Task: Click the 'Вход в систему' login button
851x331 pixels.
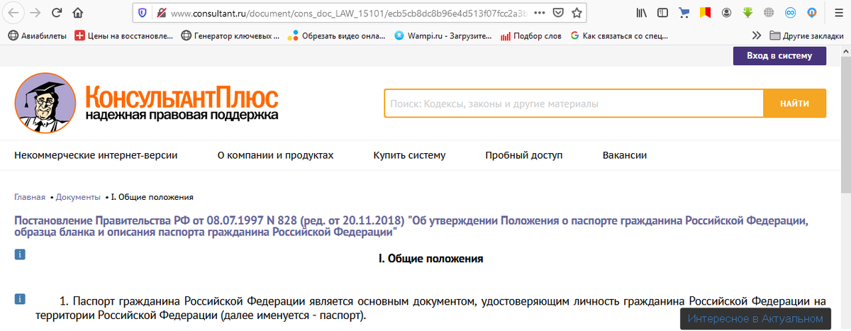Action: tap(779, 56)
